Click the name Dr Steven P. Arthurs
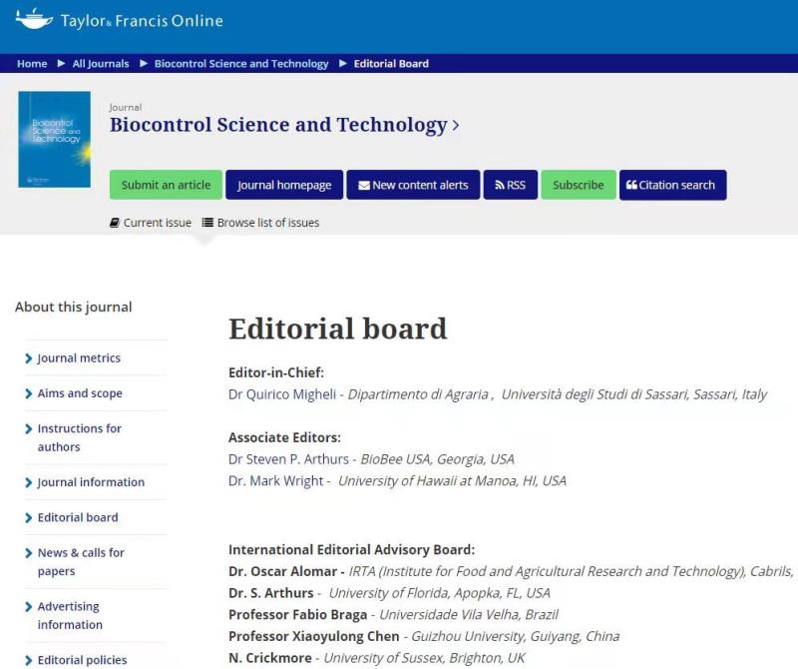 click(288, 459)
